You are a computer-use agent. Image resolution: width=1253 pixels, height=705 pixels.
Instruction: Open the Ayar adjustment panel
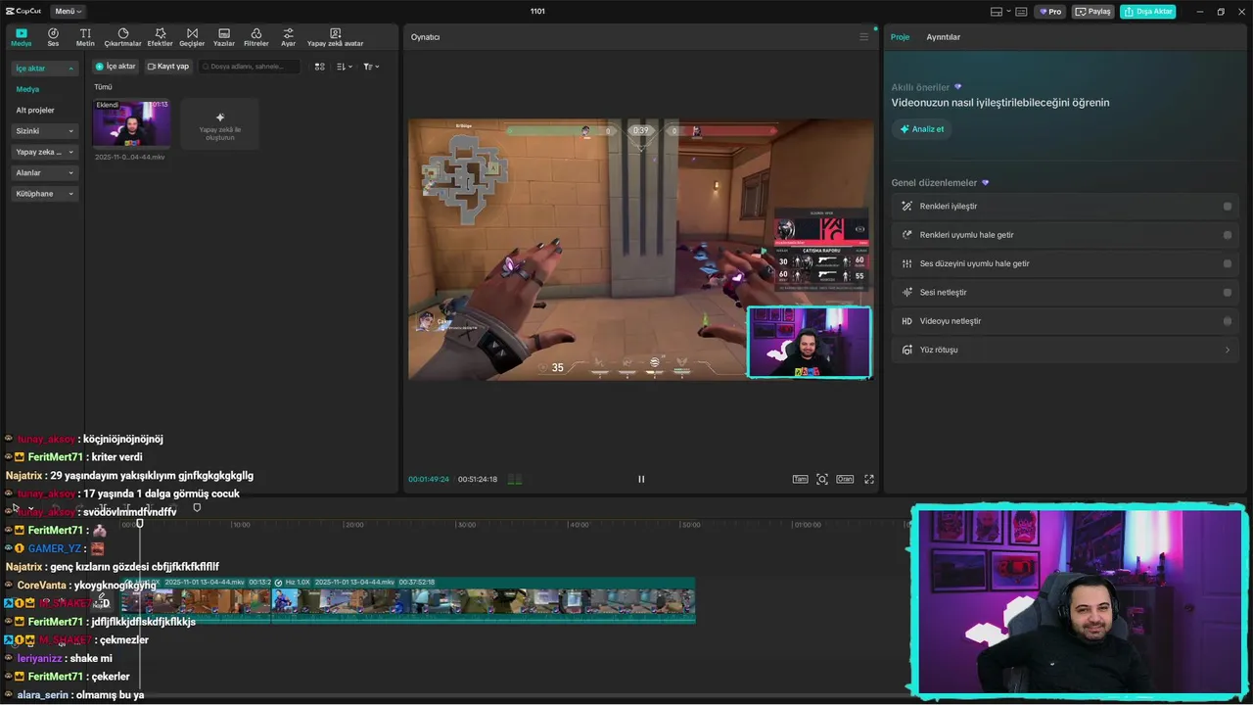[288, 37]
